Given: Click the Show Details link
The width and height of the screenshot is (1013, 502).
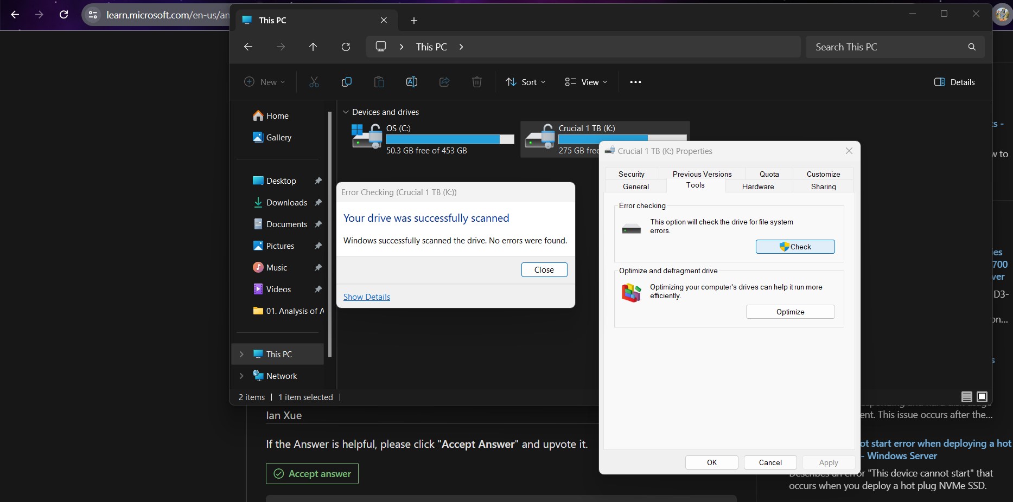Looking at the screenshot, I should [x=367, y=297].
